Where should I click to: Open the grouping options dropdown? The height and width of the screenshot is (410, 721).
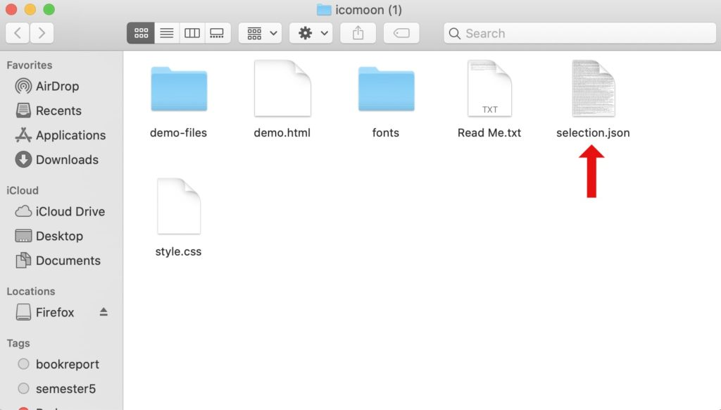coord(260,32)
